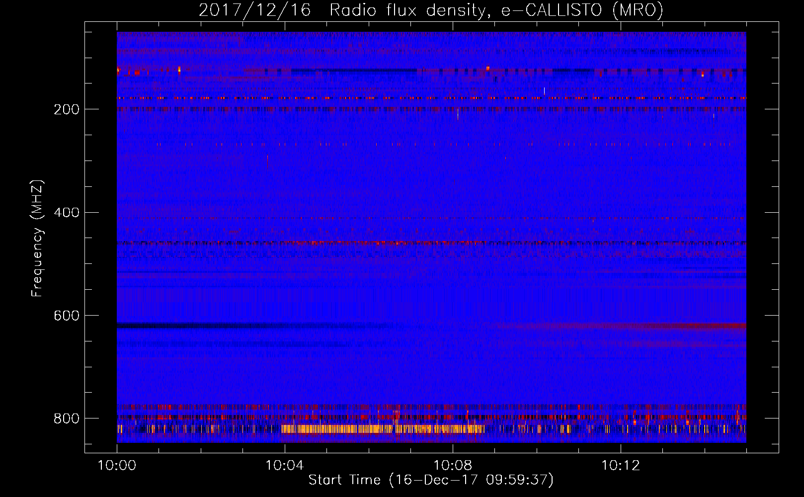Click the 200 frequency axis label
Viewport: 804px width, 497px height.
coord(66,109)
